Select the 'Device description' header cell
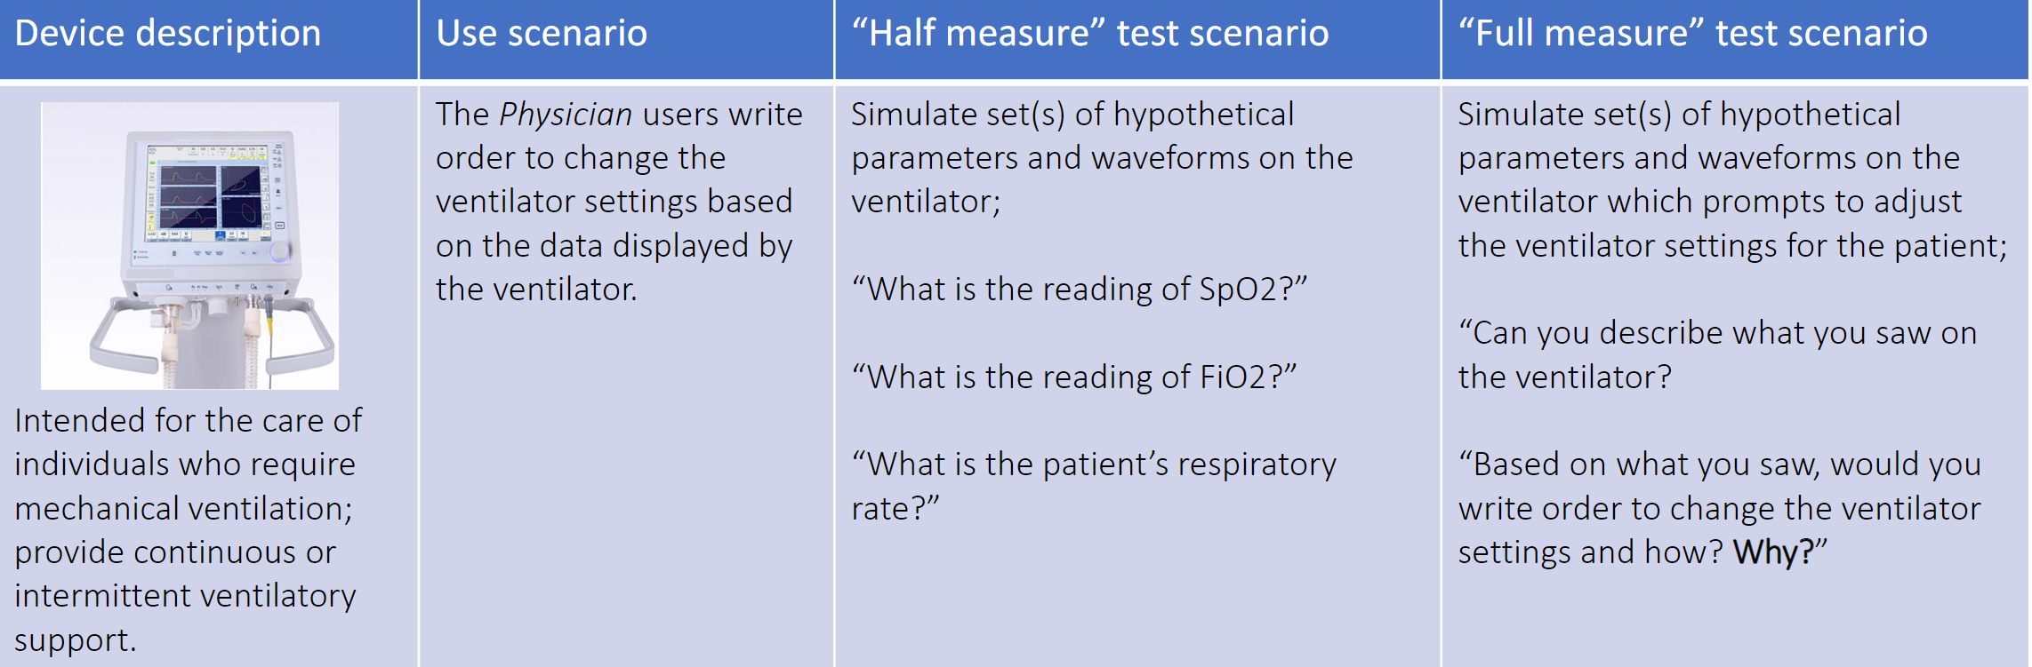This screenshot has height=667, width=2032. (209, 38)
